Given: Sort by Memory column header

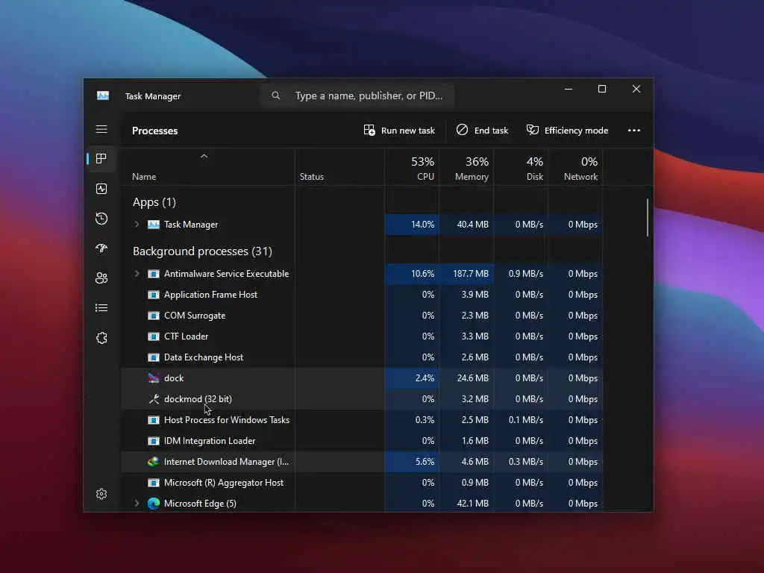Looking at the screenshot, I should 467,168.
